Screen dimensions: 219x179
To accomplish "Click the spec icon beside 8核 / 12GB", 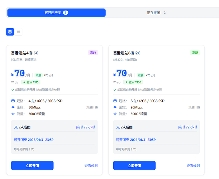I will click(x=115, y=101).
